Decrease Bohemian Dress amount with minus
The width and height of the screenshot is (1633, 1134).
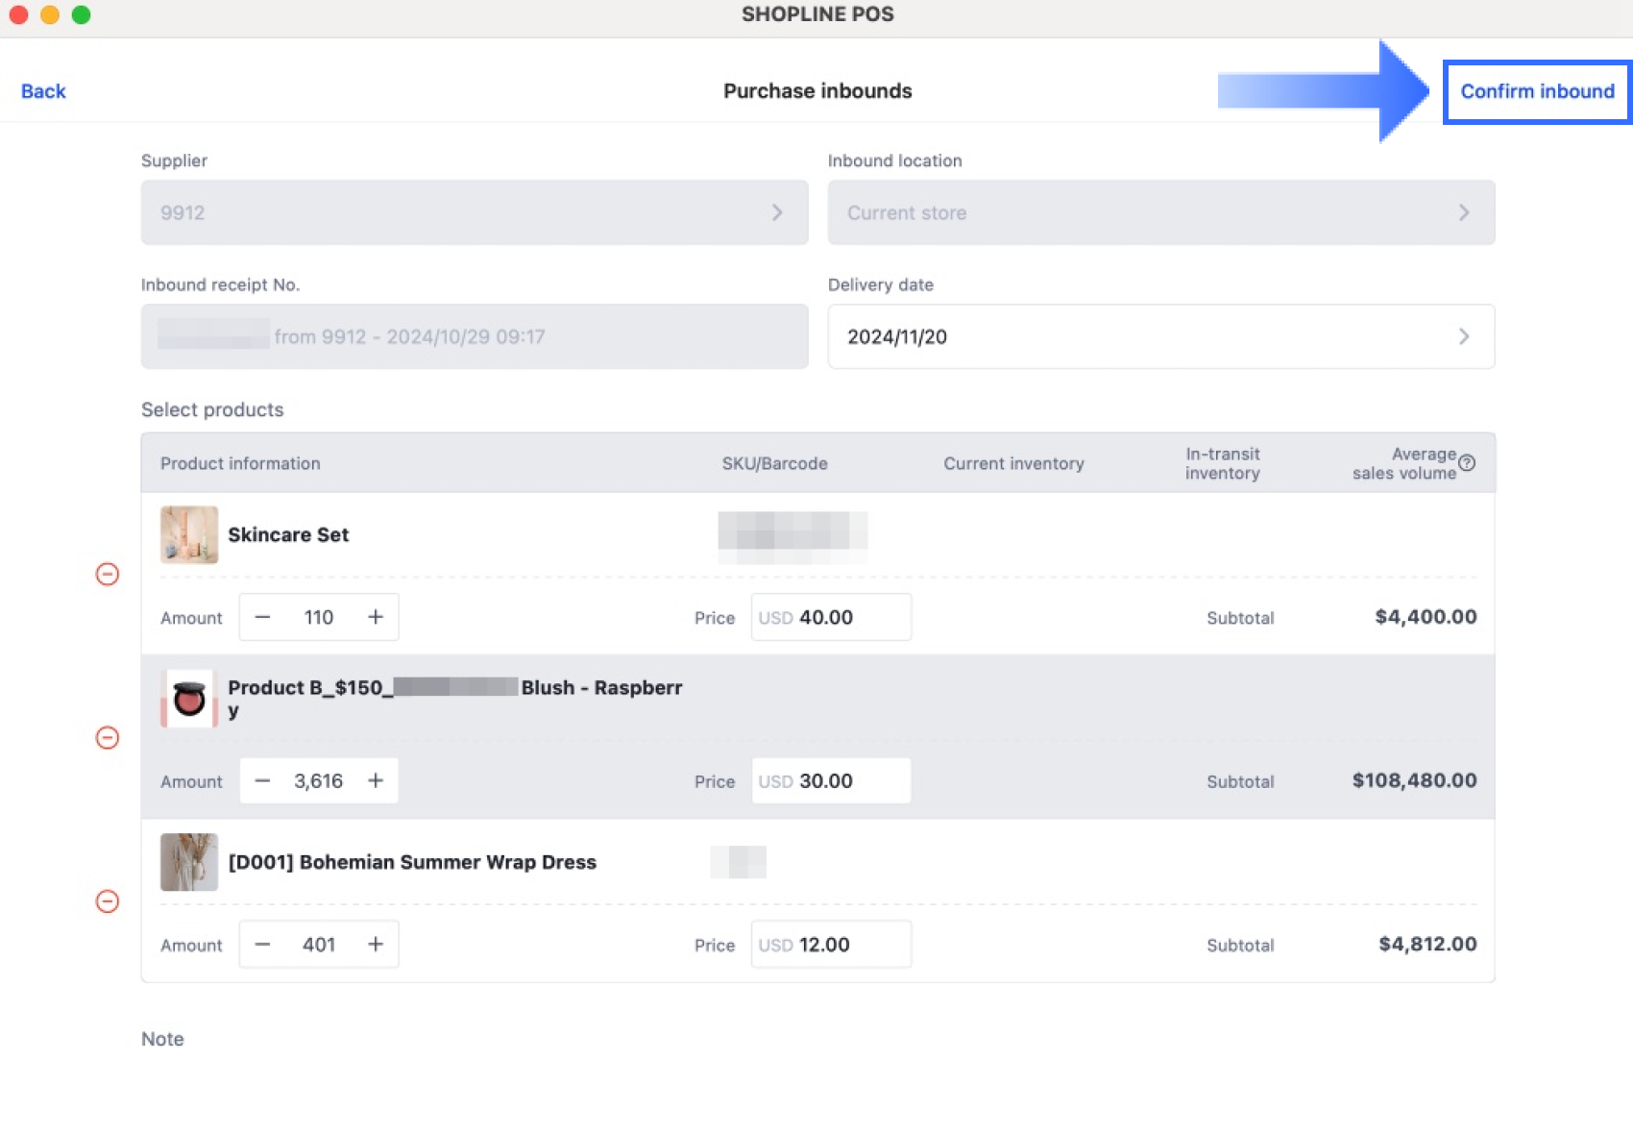(262, 945)
